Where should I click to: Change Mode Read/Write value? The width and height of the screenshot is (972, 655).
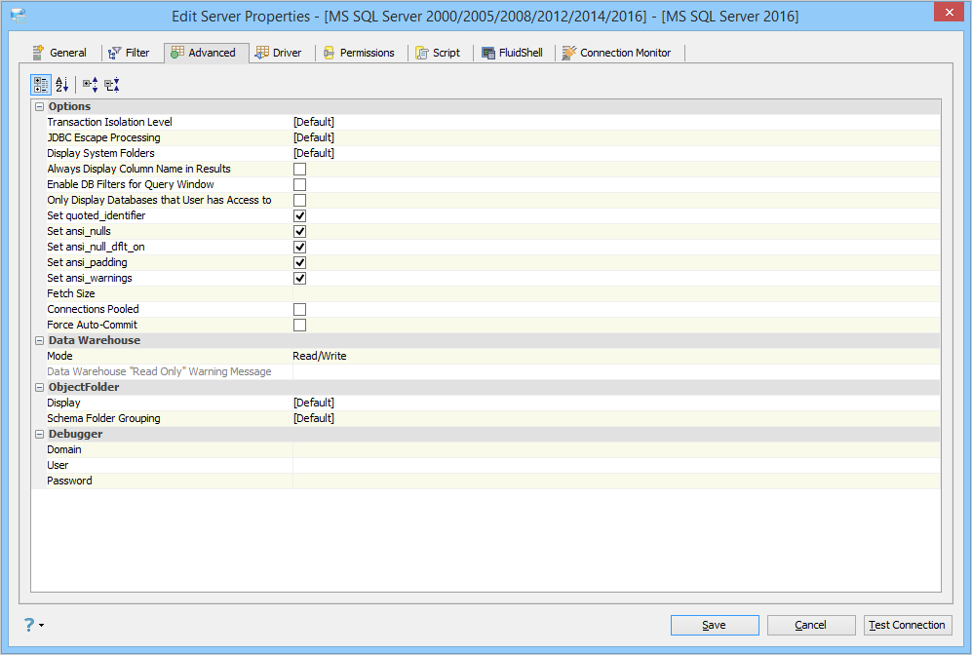click(x=616, y=356)
